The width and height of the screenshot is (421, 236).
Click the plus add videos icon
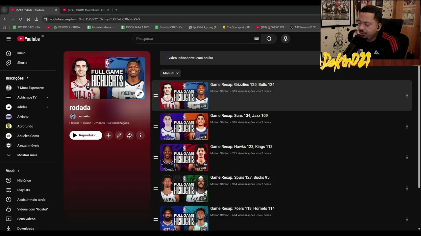[109, 135]
